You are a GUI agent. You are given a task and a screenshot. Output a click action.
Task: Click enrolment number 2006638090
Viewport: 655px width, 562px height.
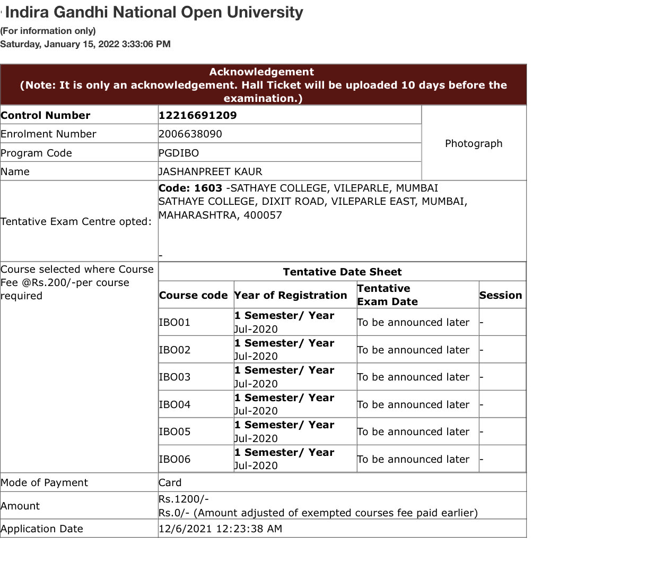(190, 134)
